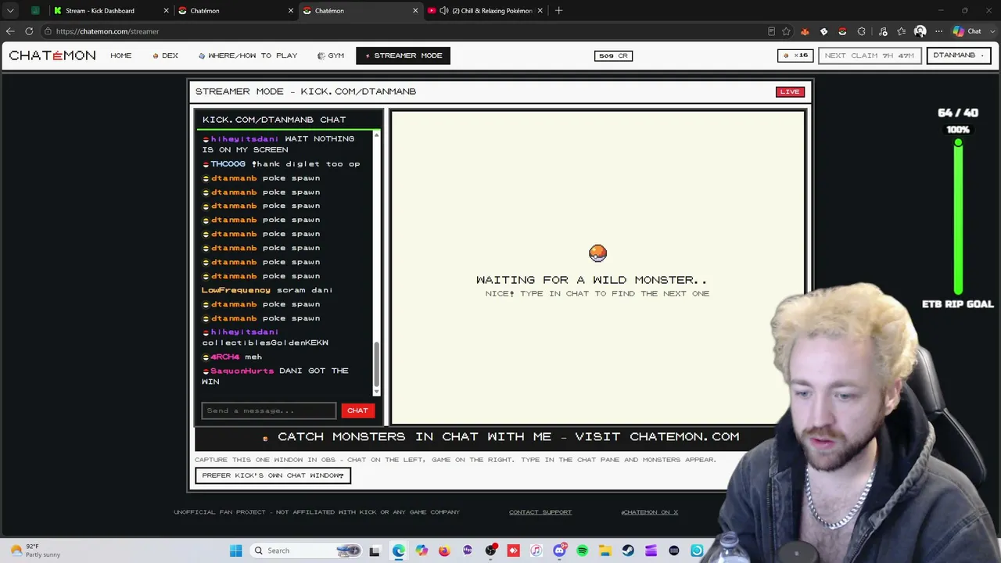Viewport: 1001px width, 563px height.
Task: Open the Pokeball extension in the toolbar
Action: click(x=842, y=31)
